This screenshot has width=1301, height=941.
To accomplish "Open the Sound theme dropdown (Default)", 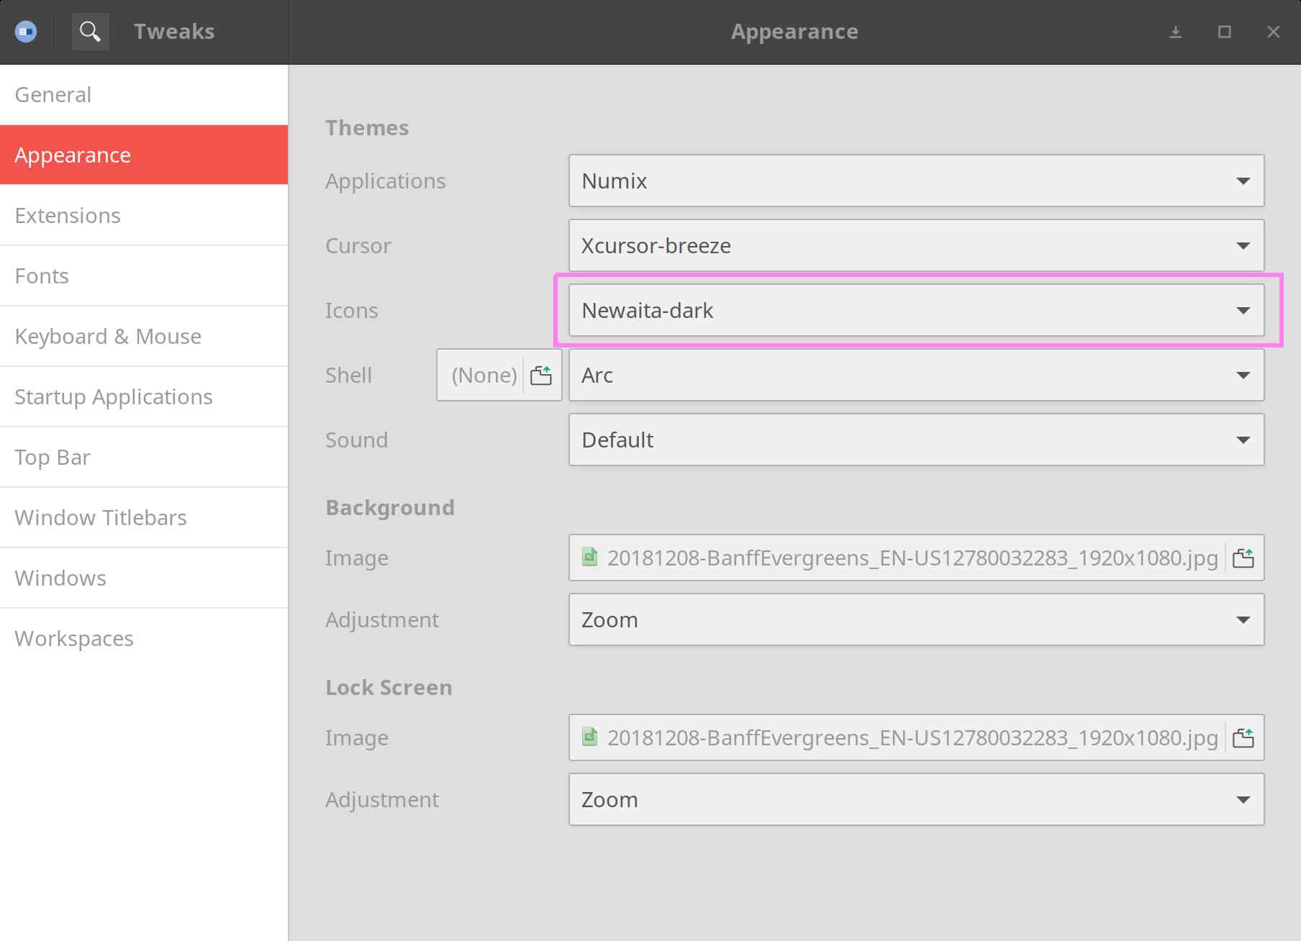I will point(916,440).
